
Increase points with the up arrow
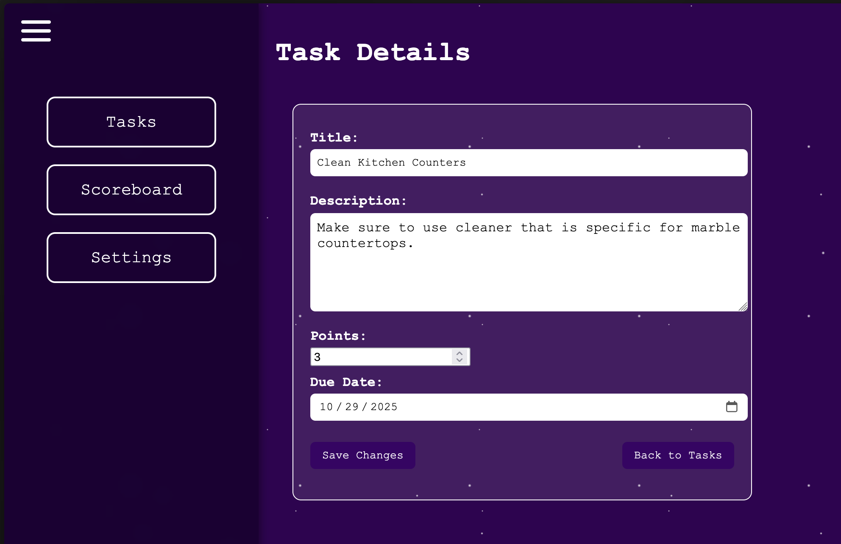(x=459, y=353)
